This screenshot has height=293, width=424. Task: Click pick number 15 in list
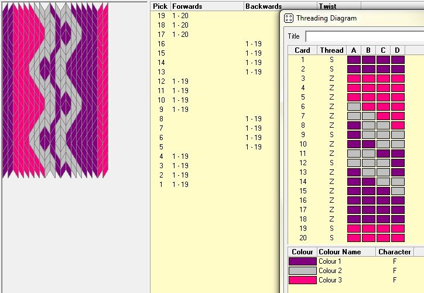(x=161, y=53)
